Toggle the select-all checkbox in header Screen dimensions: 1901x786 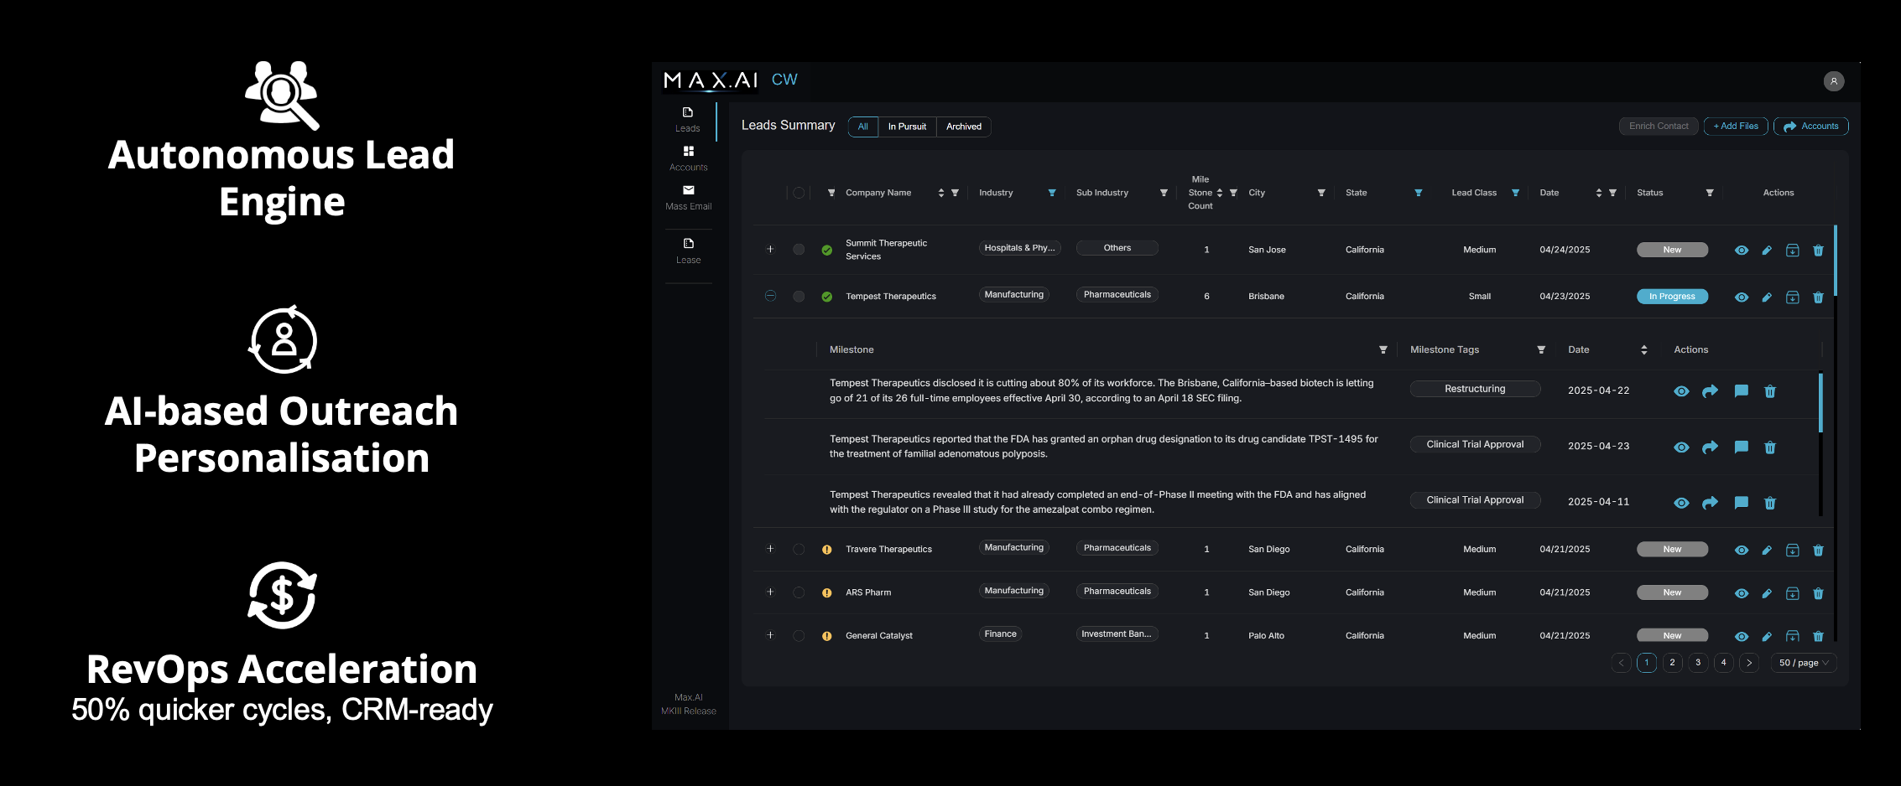tap(799, 193)
